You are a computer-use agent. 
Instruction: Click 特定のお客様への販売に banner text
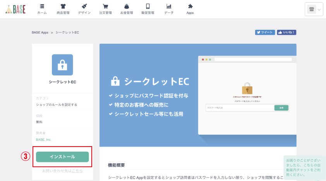click(x=141, y=105)
